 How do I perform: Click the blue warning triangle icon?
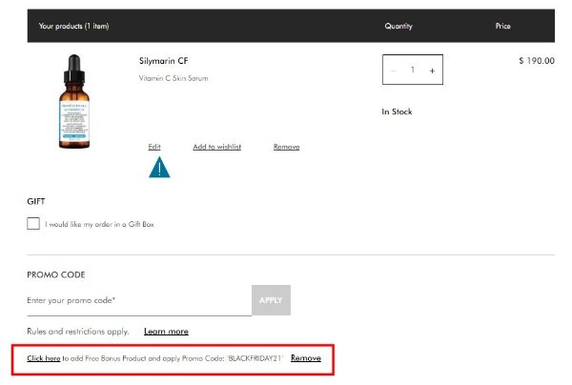159,168
